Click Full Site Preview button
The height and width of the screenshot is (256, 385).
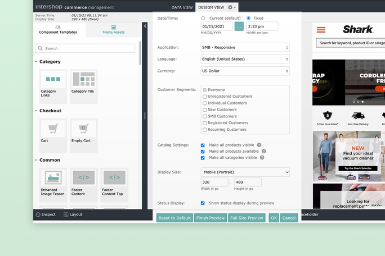(x=247, y=218)
